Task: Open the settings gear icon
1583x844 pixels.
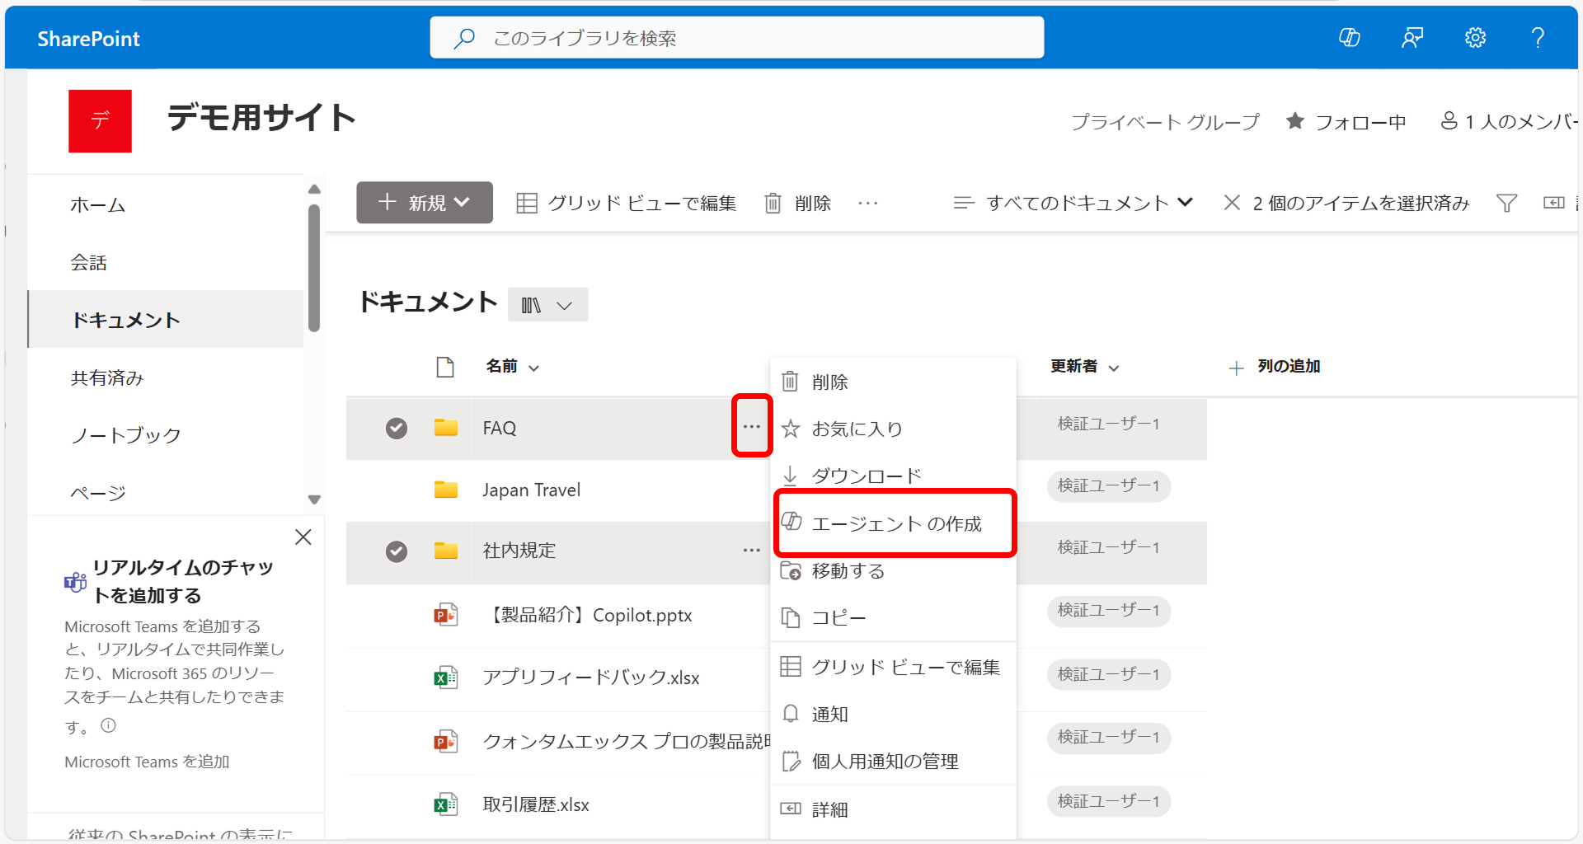Action: [1475, 38]
